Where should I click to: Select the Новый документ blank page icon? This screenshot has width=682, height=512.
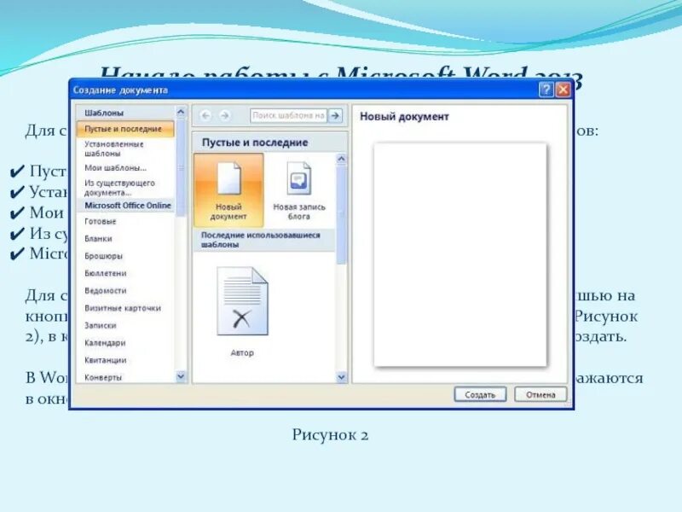(228, 189)
